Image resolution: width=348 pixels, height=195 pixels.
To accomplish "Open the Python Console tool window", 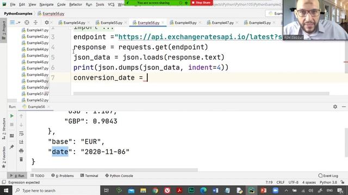I will (119, 175).
